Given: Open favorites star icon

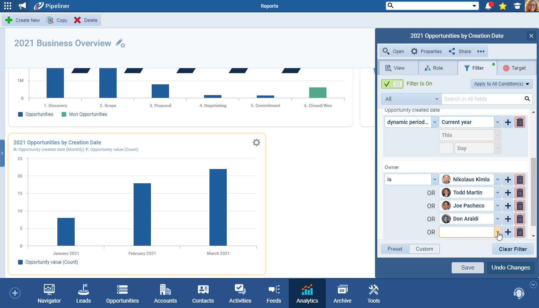Looking at the screenshot, I should [502, 6].
